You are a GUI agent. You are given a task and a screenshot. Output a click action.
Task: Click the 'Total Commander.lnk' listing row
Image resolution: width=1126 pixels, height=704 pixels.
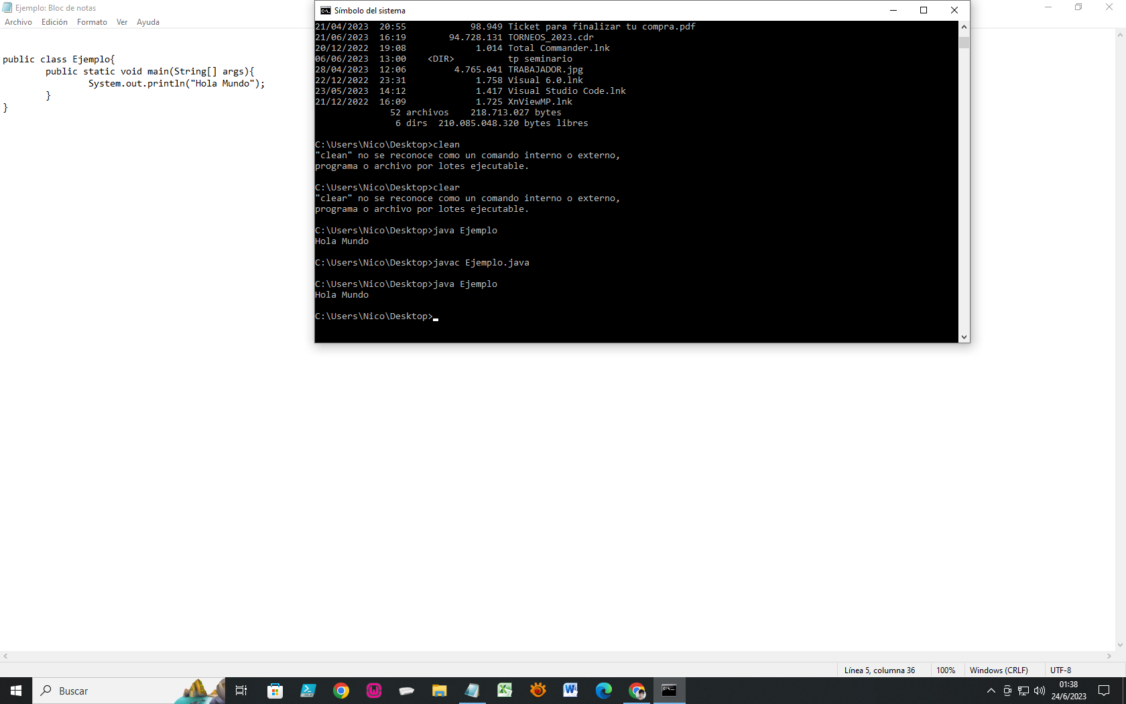[462, 48]
